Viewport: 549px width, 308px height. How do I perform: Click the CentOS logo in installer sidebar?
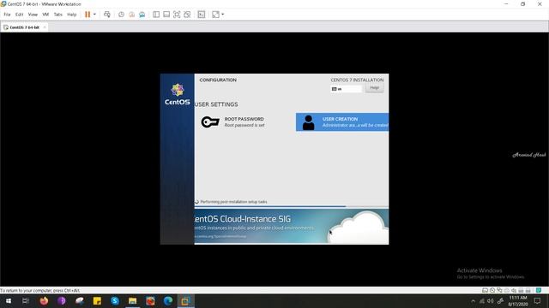pos(178,94)
